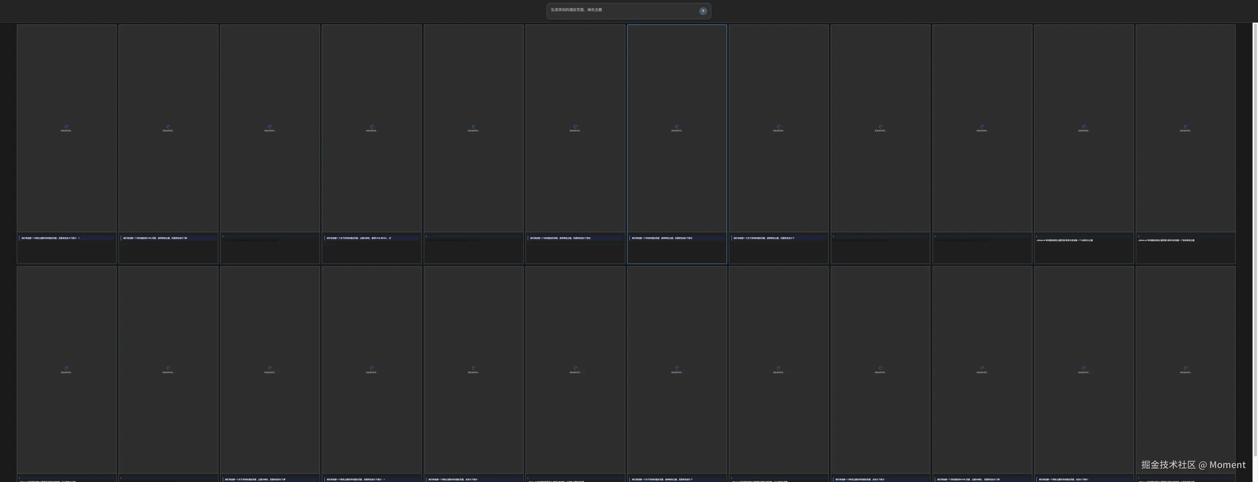Click loading spinner in first top-row card
1258x482 pixels.
tap(67, 127)
